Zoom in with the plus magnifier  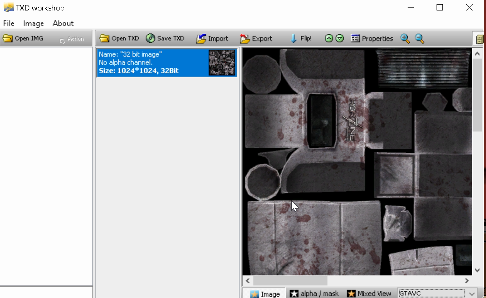[405, 39]
